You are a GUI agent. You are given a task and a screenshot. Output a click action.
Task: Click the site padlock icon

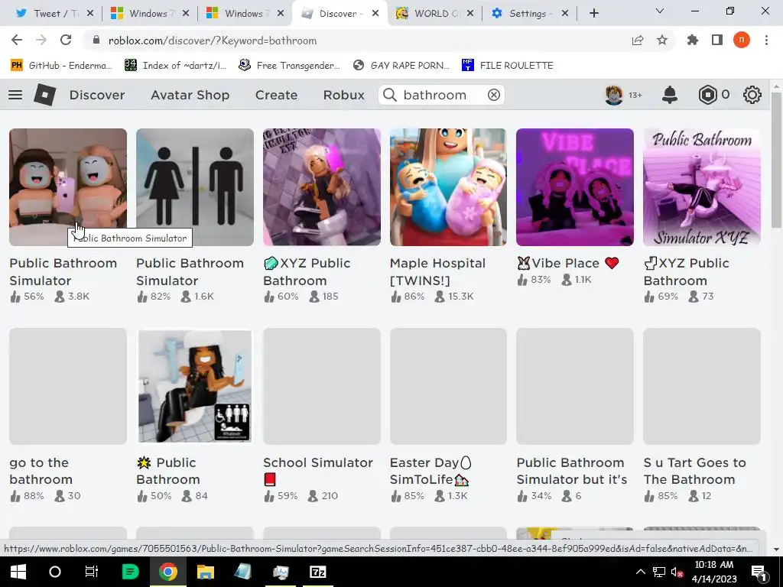[97, 41]
